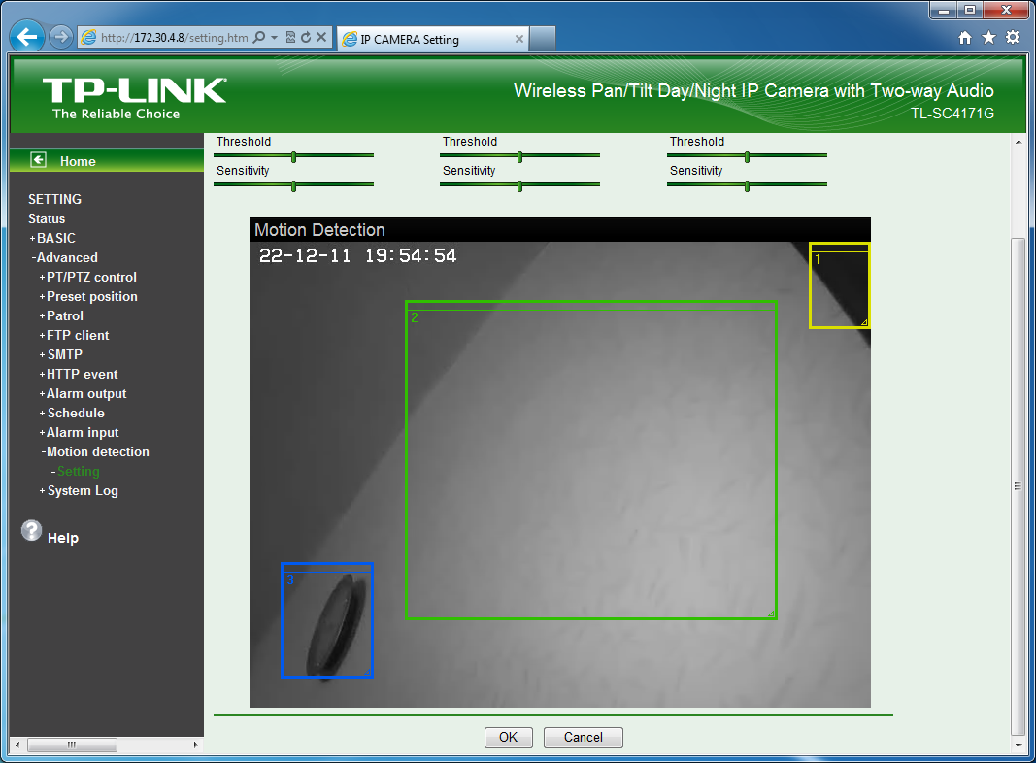1036x763 pixels.
Task: Click the TL-SC4171G model text
Action: (x=952, y=114)
